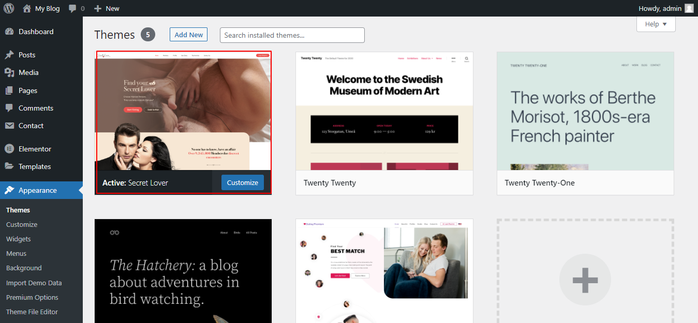Click the Posts pushpin icon
This screenshot has height=323, width=698.
[9, 55]
